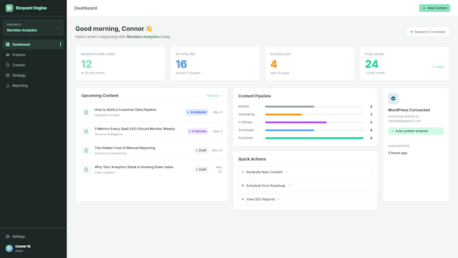Click the Eloquent Engine logo icon
The image size is (458, 258).
[x=9, y=8]
